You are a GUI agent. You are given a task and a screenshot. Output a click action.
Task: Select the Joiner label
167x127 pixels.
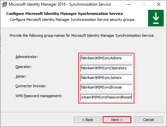point(21,76)
